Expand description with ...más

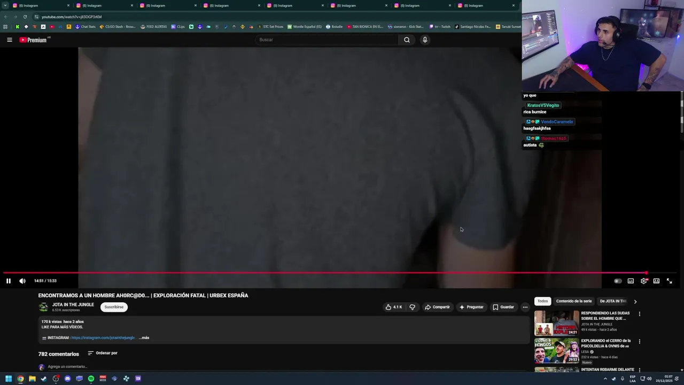[x=144, y=338]
